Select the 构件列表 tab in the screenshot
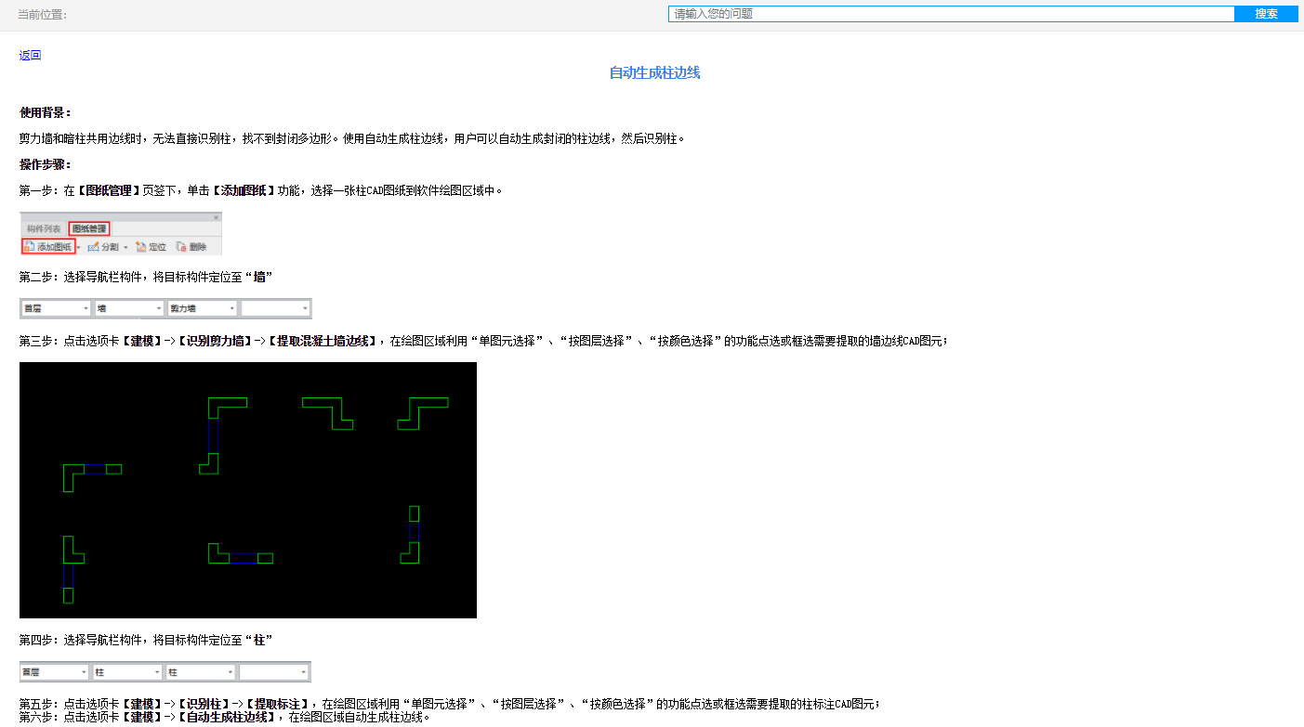 click(44, 228)
